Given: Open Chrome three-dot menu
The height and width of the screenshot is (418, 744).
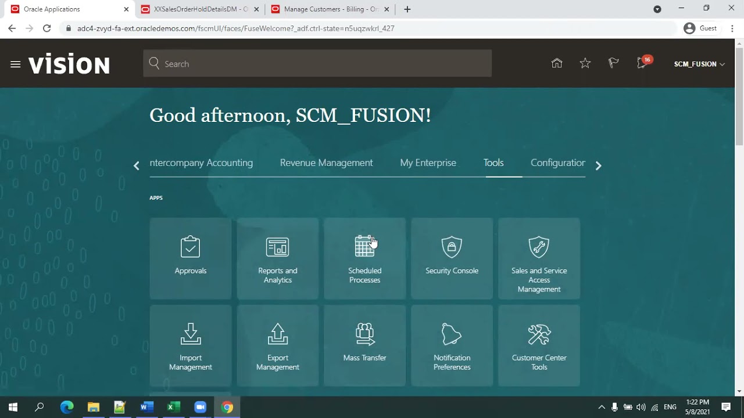Looking at the screenshot, I should [x=731, y=28].
